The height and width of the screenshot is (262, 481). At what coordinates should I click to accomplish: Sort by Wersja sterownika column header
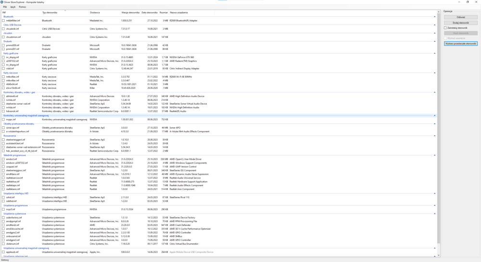click(130, 12)
